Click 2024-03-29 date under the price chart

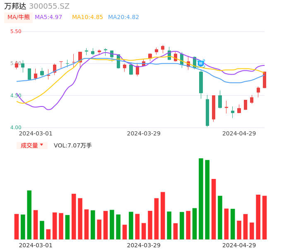[x=144, y=133]
